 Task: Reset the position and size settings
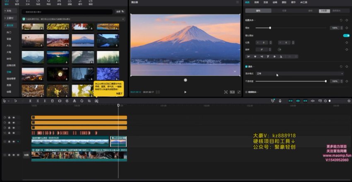[341, 20]
